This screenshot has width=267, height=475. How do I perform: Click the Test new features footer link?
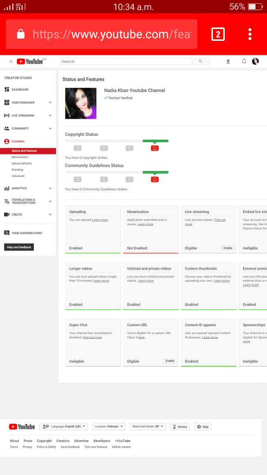pos(96,447)
